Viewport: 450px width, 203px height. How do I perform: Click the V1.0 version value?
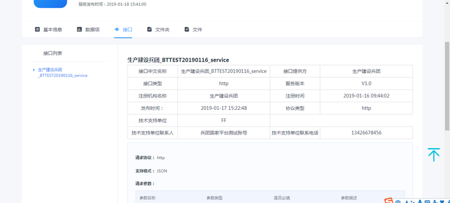coord(367,84)
